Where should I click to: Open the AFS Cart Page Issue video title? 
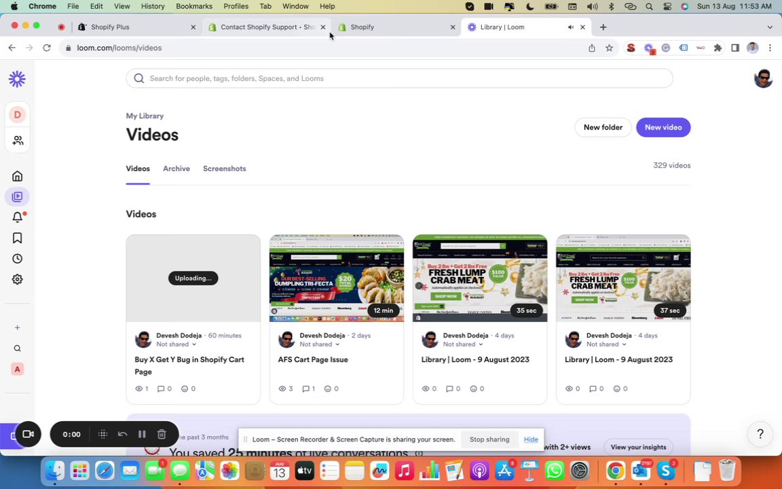click(313, 359)
